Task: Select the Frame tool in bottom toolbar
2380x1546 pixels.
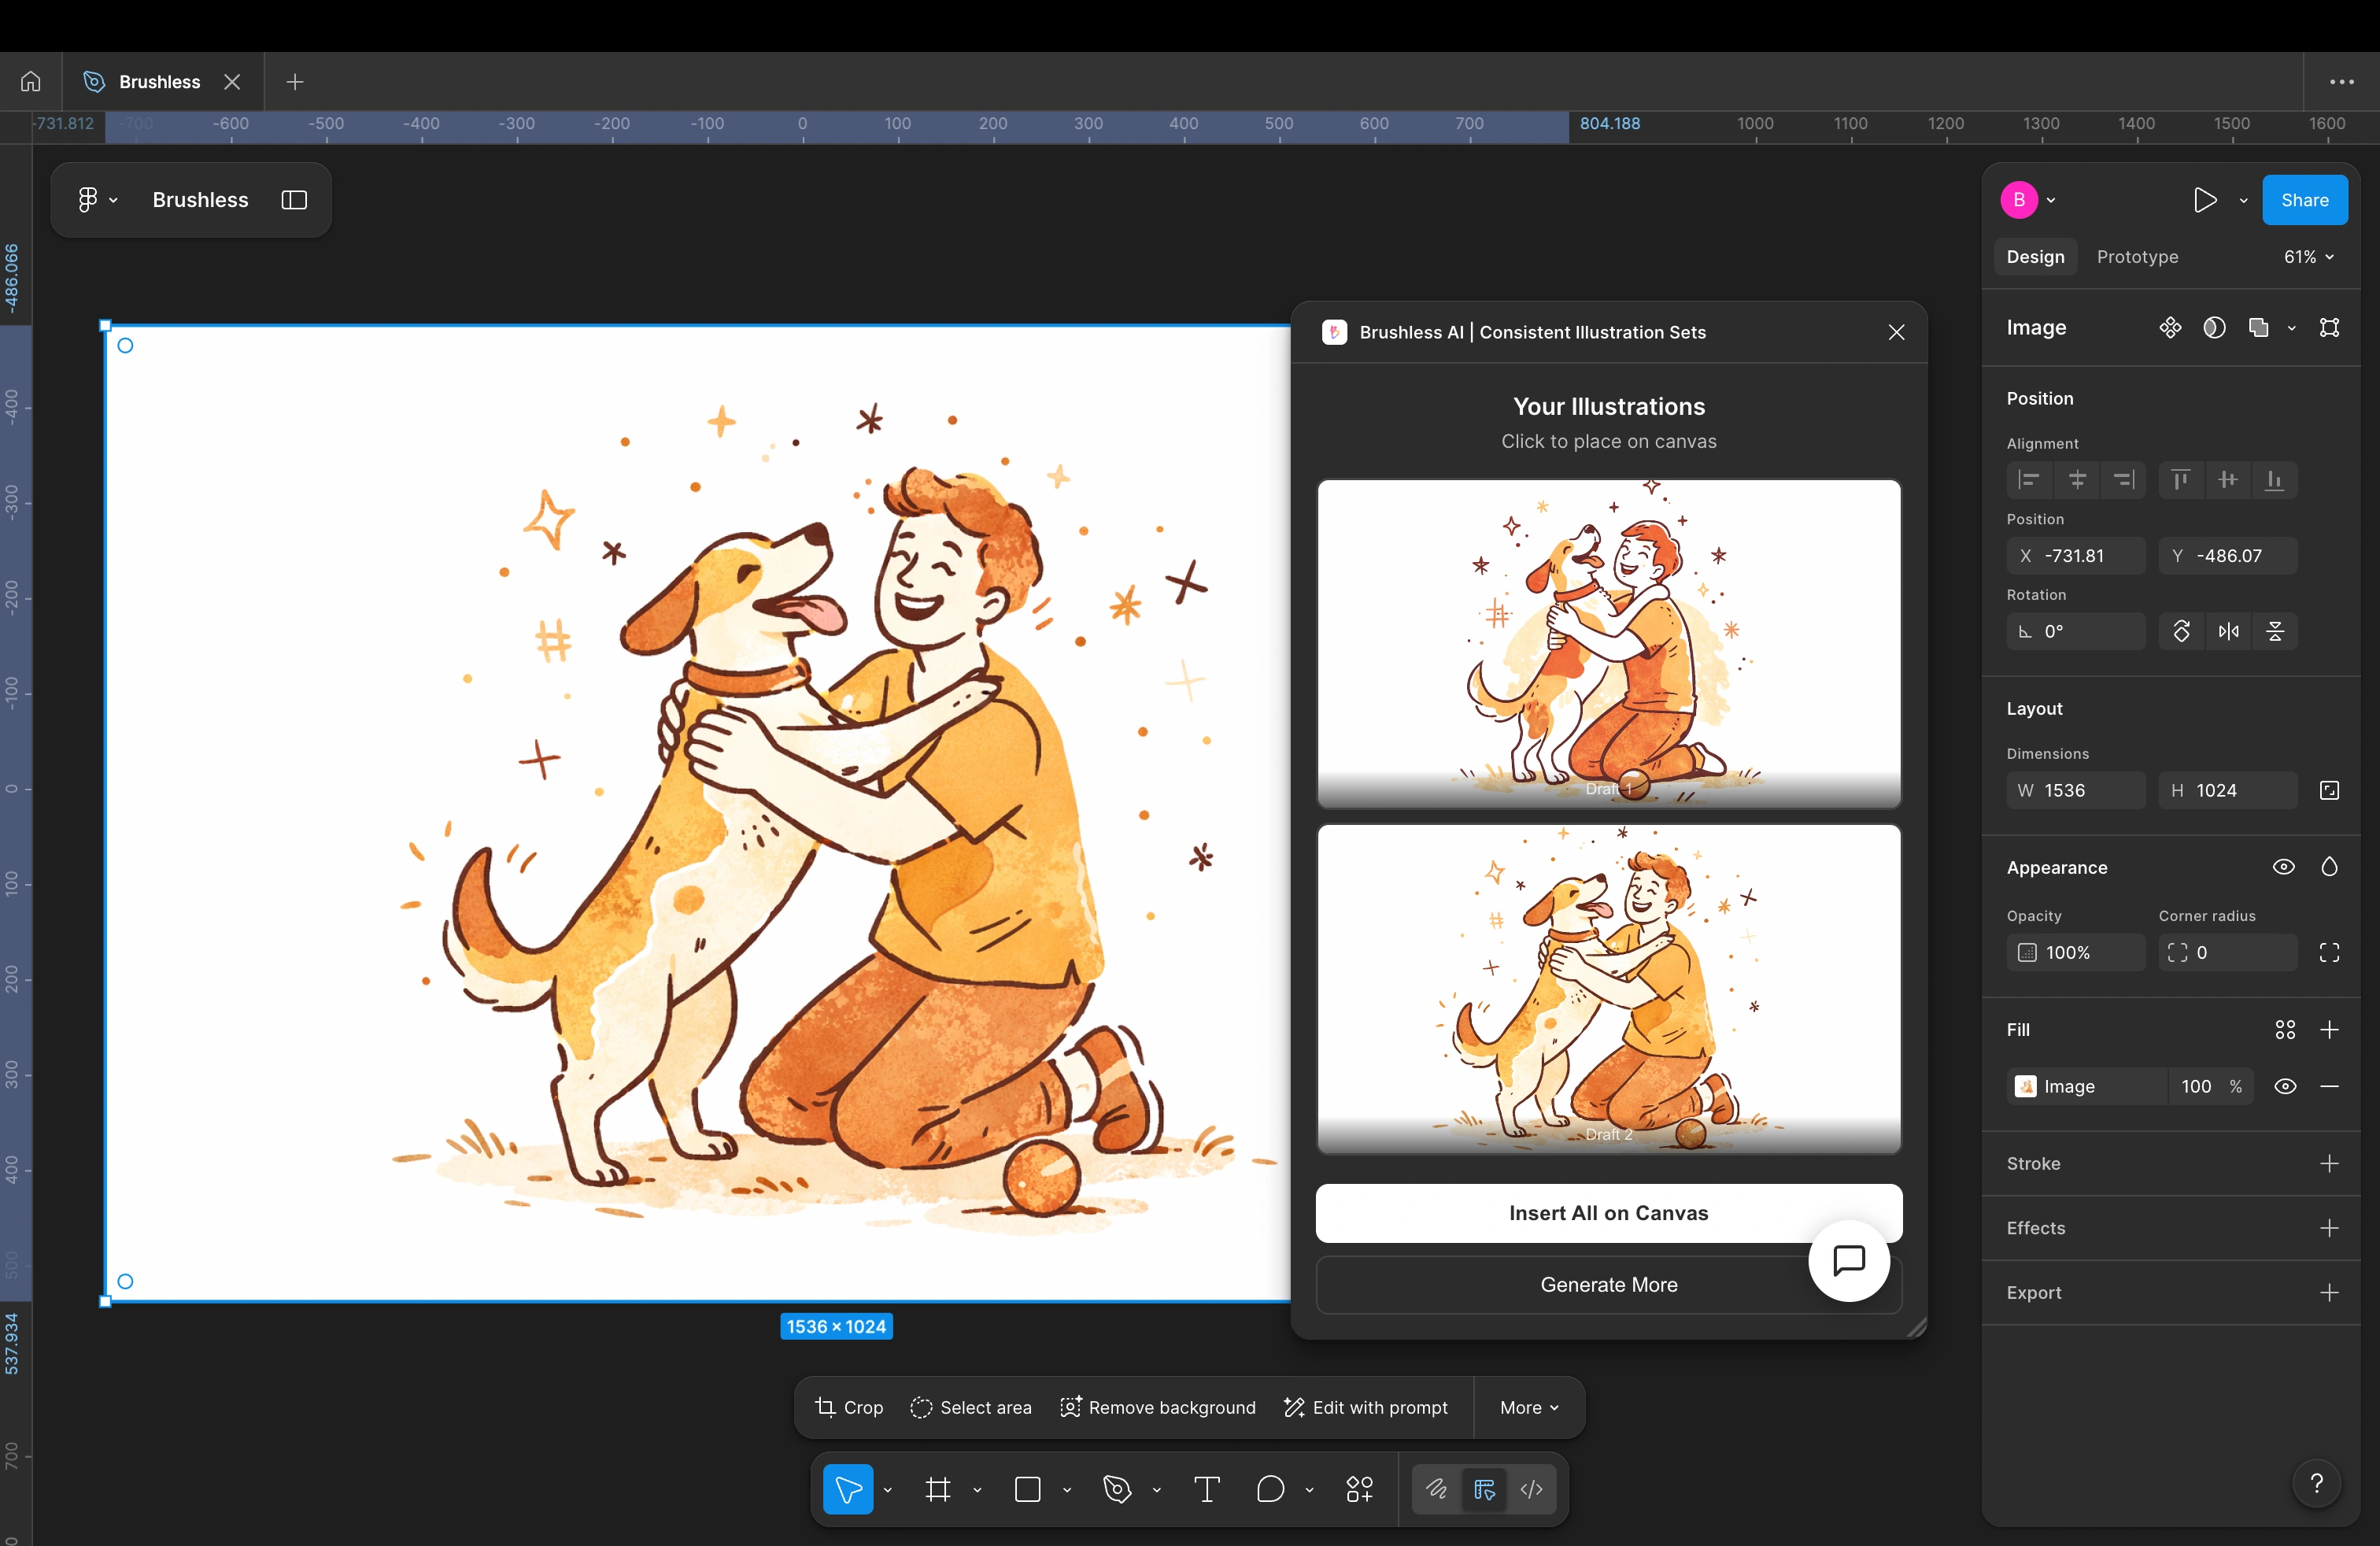Action: click(937, 1490)
